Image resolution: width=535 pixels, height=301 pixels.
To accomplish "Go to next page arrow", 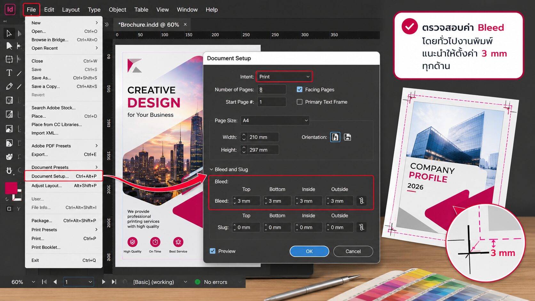I will [103, 282].
